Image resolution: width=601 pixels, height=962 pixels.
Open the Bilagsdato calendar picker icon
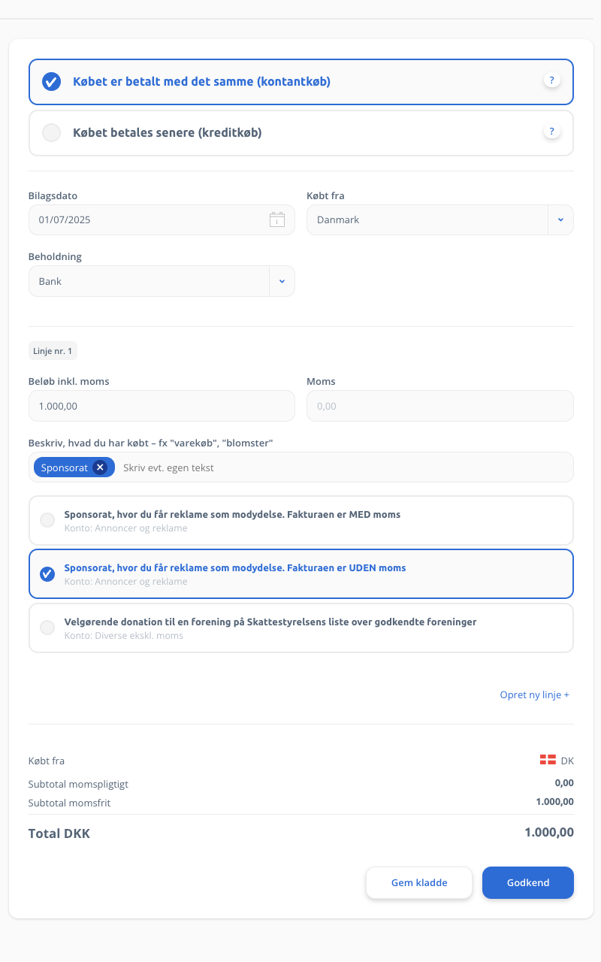pos(277,219)
